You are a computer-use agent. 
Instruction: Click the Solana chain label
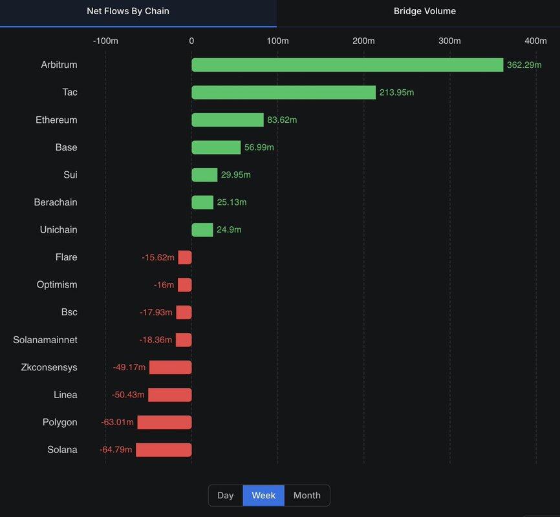click(62, 450)
